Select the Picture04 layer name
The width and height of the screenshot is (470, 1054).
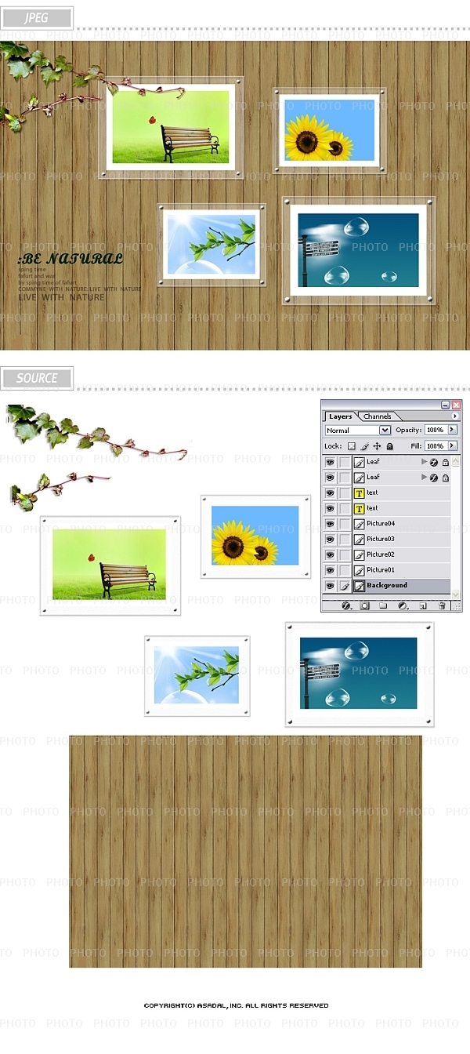point(381,523)
